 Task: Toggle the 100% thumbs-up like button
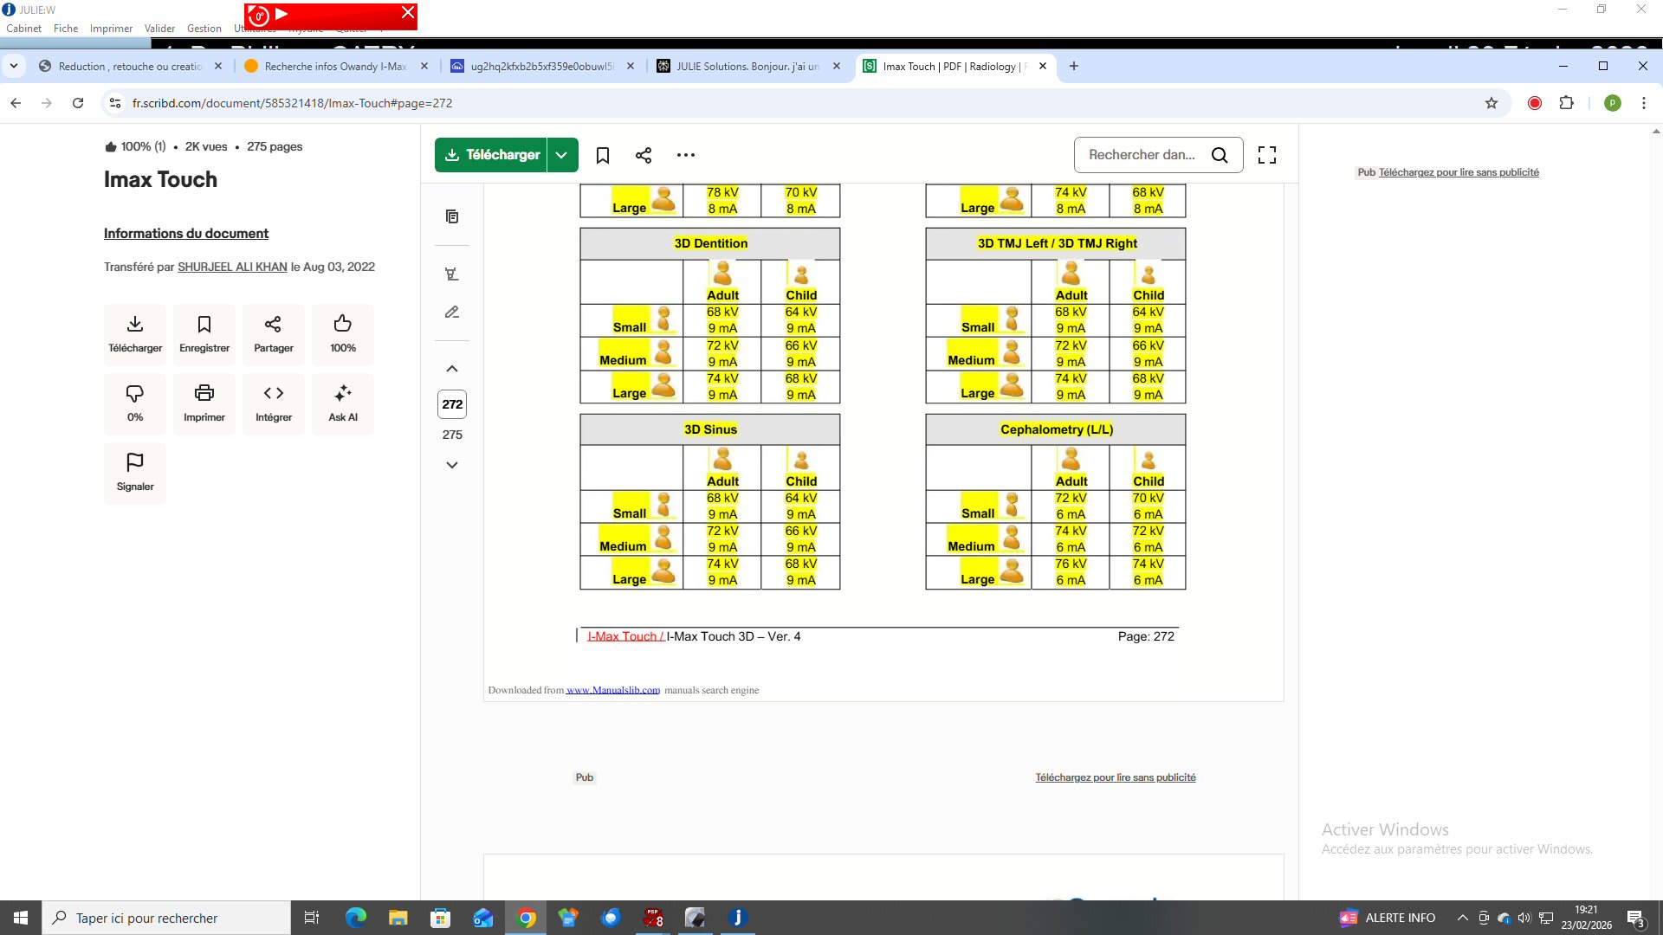[x=343, y=325]
